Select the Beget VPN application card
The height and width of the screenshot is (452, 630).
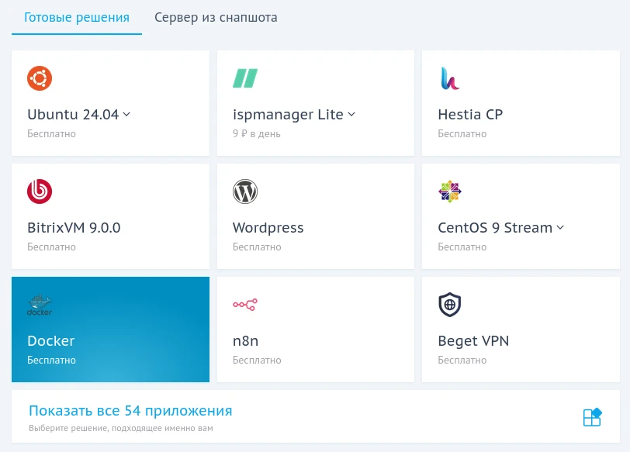click(x=521, y=330)
